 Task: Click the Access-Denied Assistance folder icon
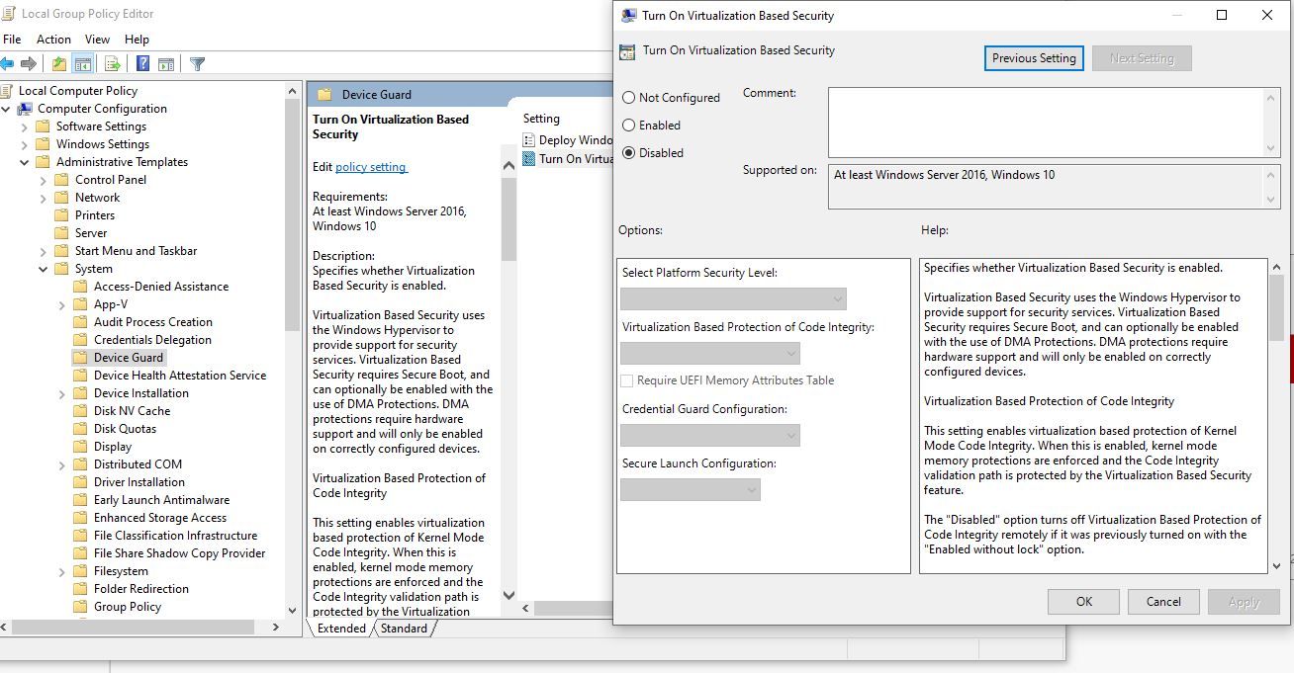(80, 287)
